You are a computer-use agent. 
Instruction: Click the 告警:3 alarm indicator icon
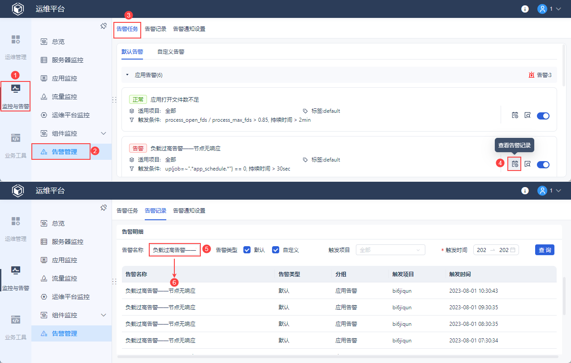(x=532, y=75)
